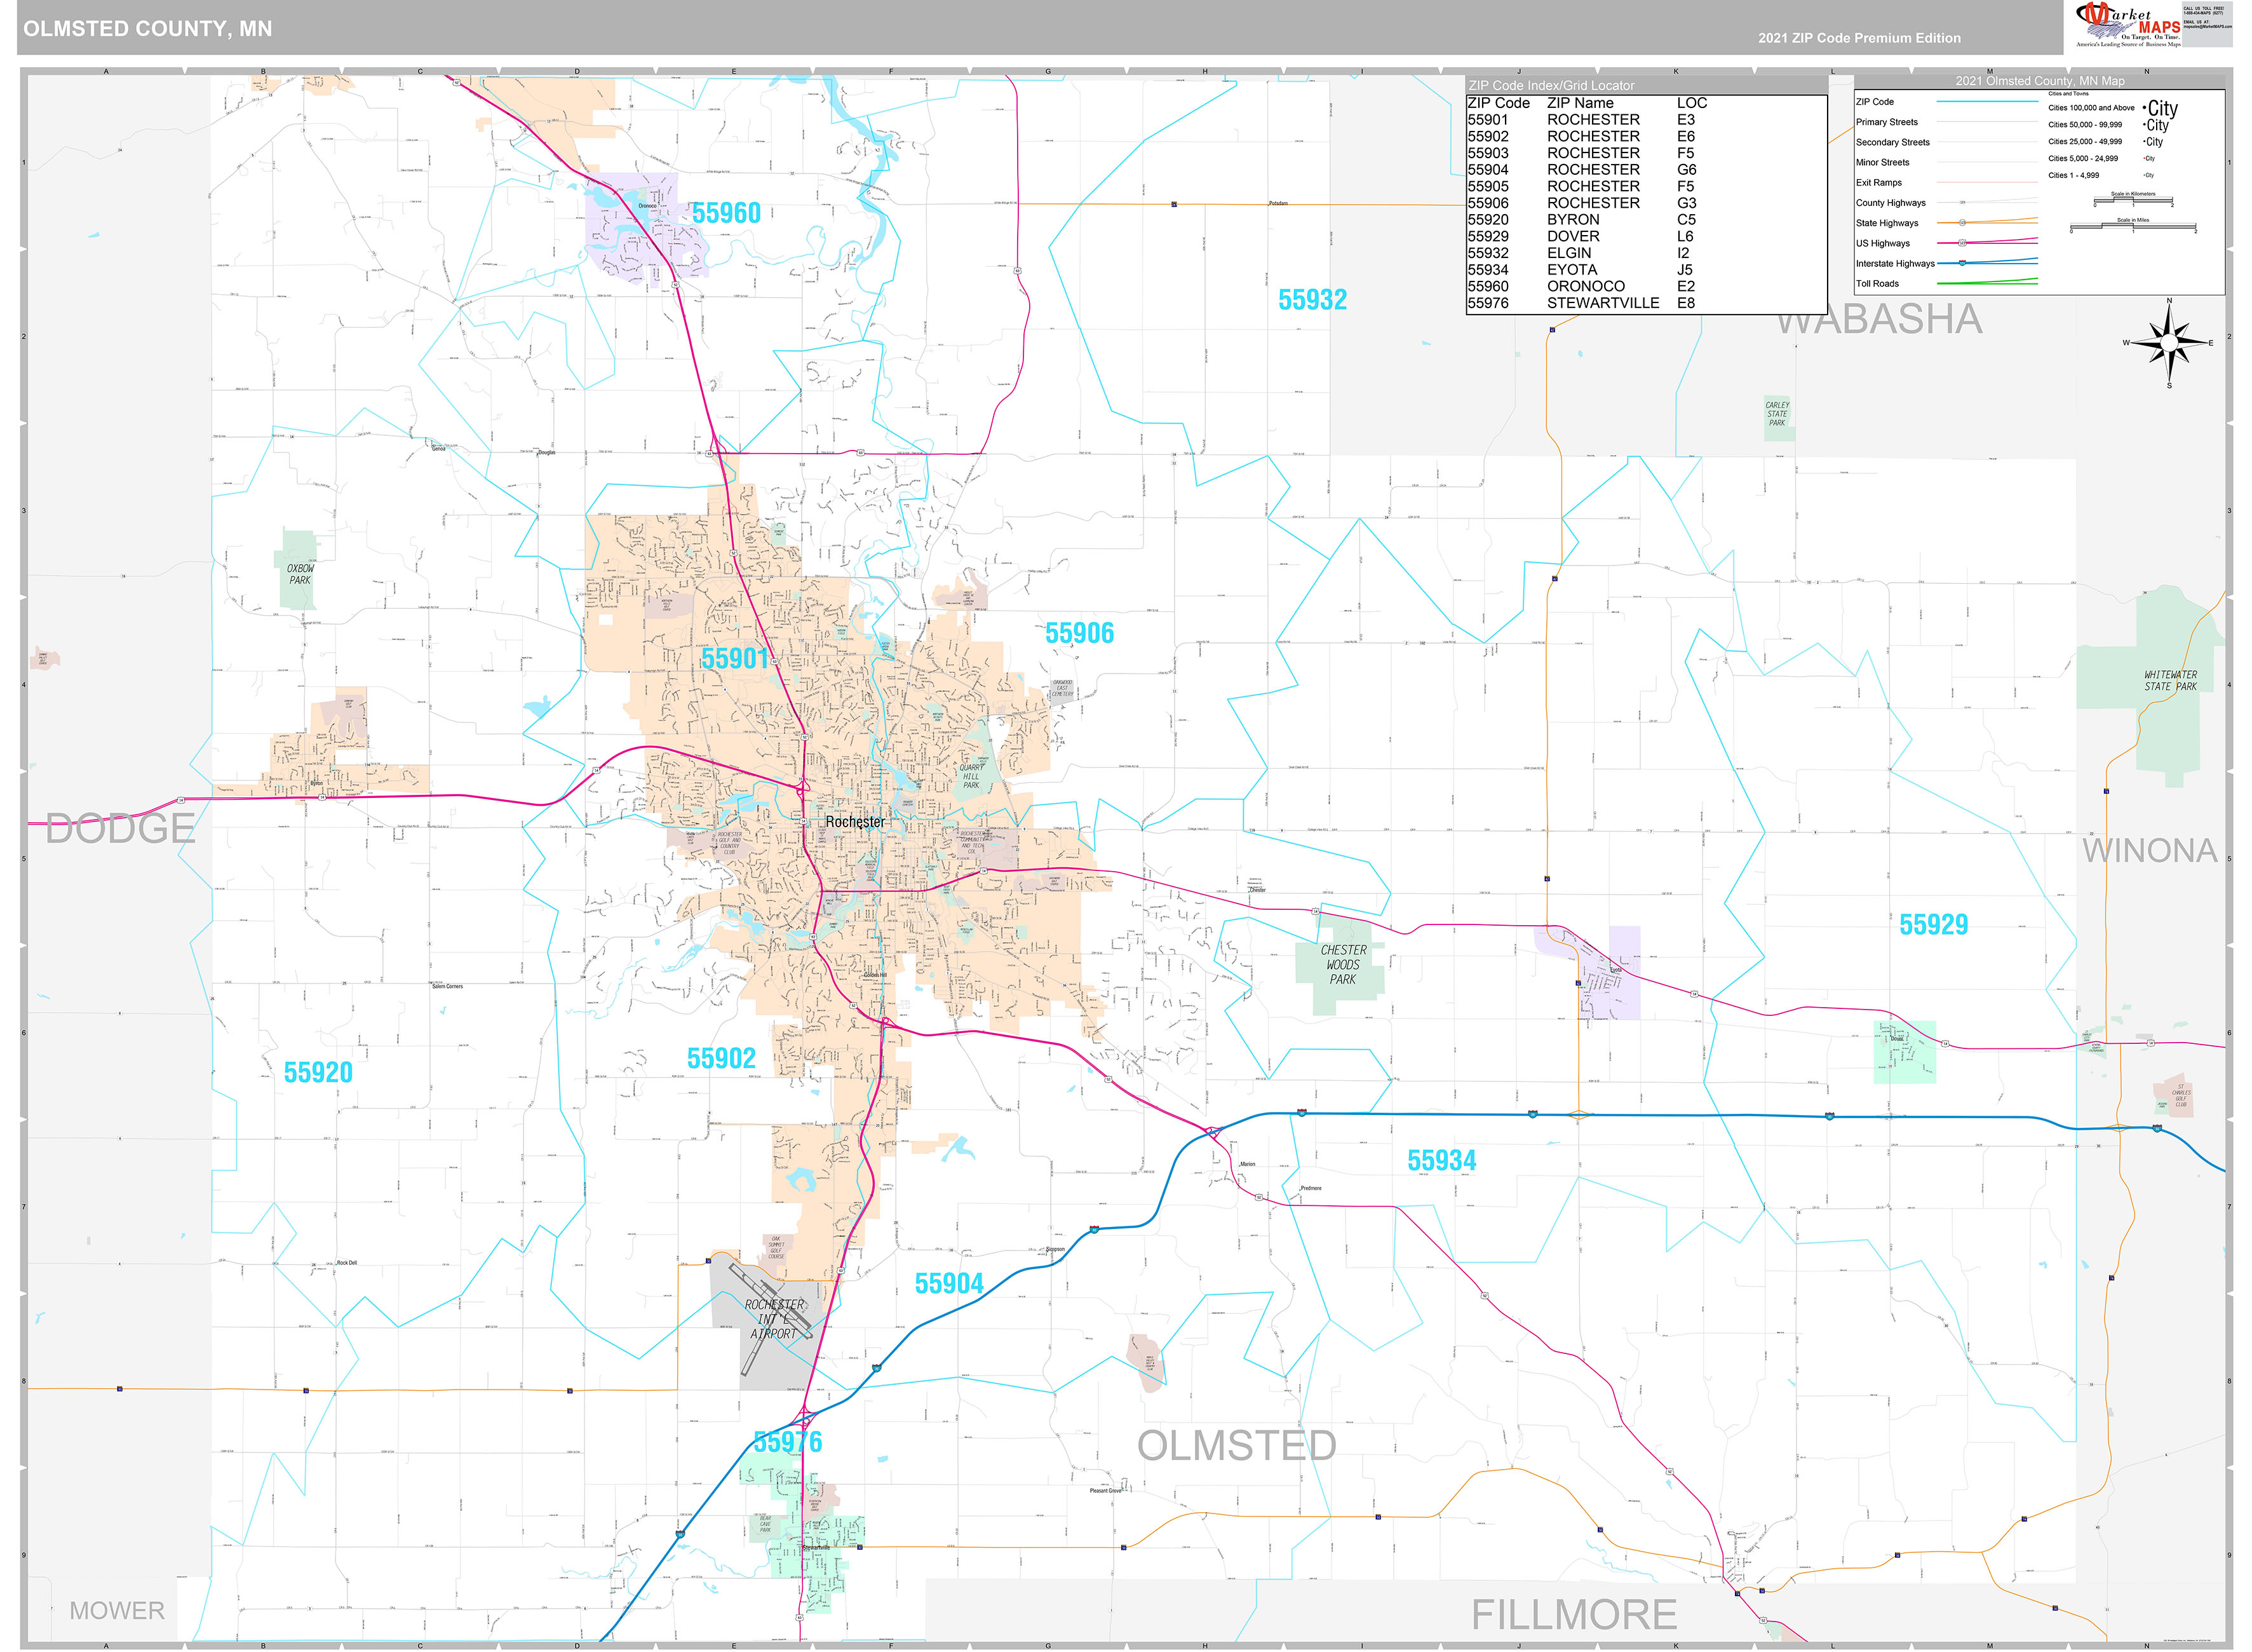Click the 55960 ZIP label on map

727,214
